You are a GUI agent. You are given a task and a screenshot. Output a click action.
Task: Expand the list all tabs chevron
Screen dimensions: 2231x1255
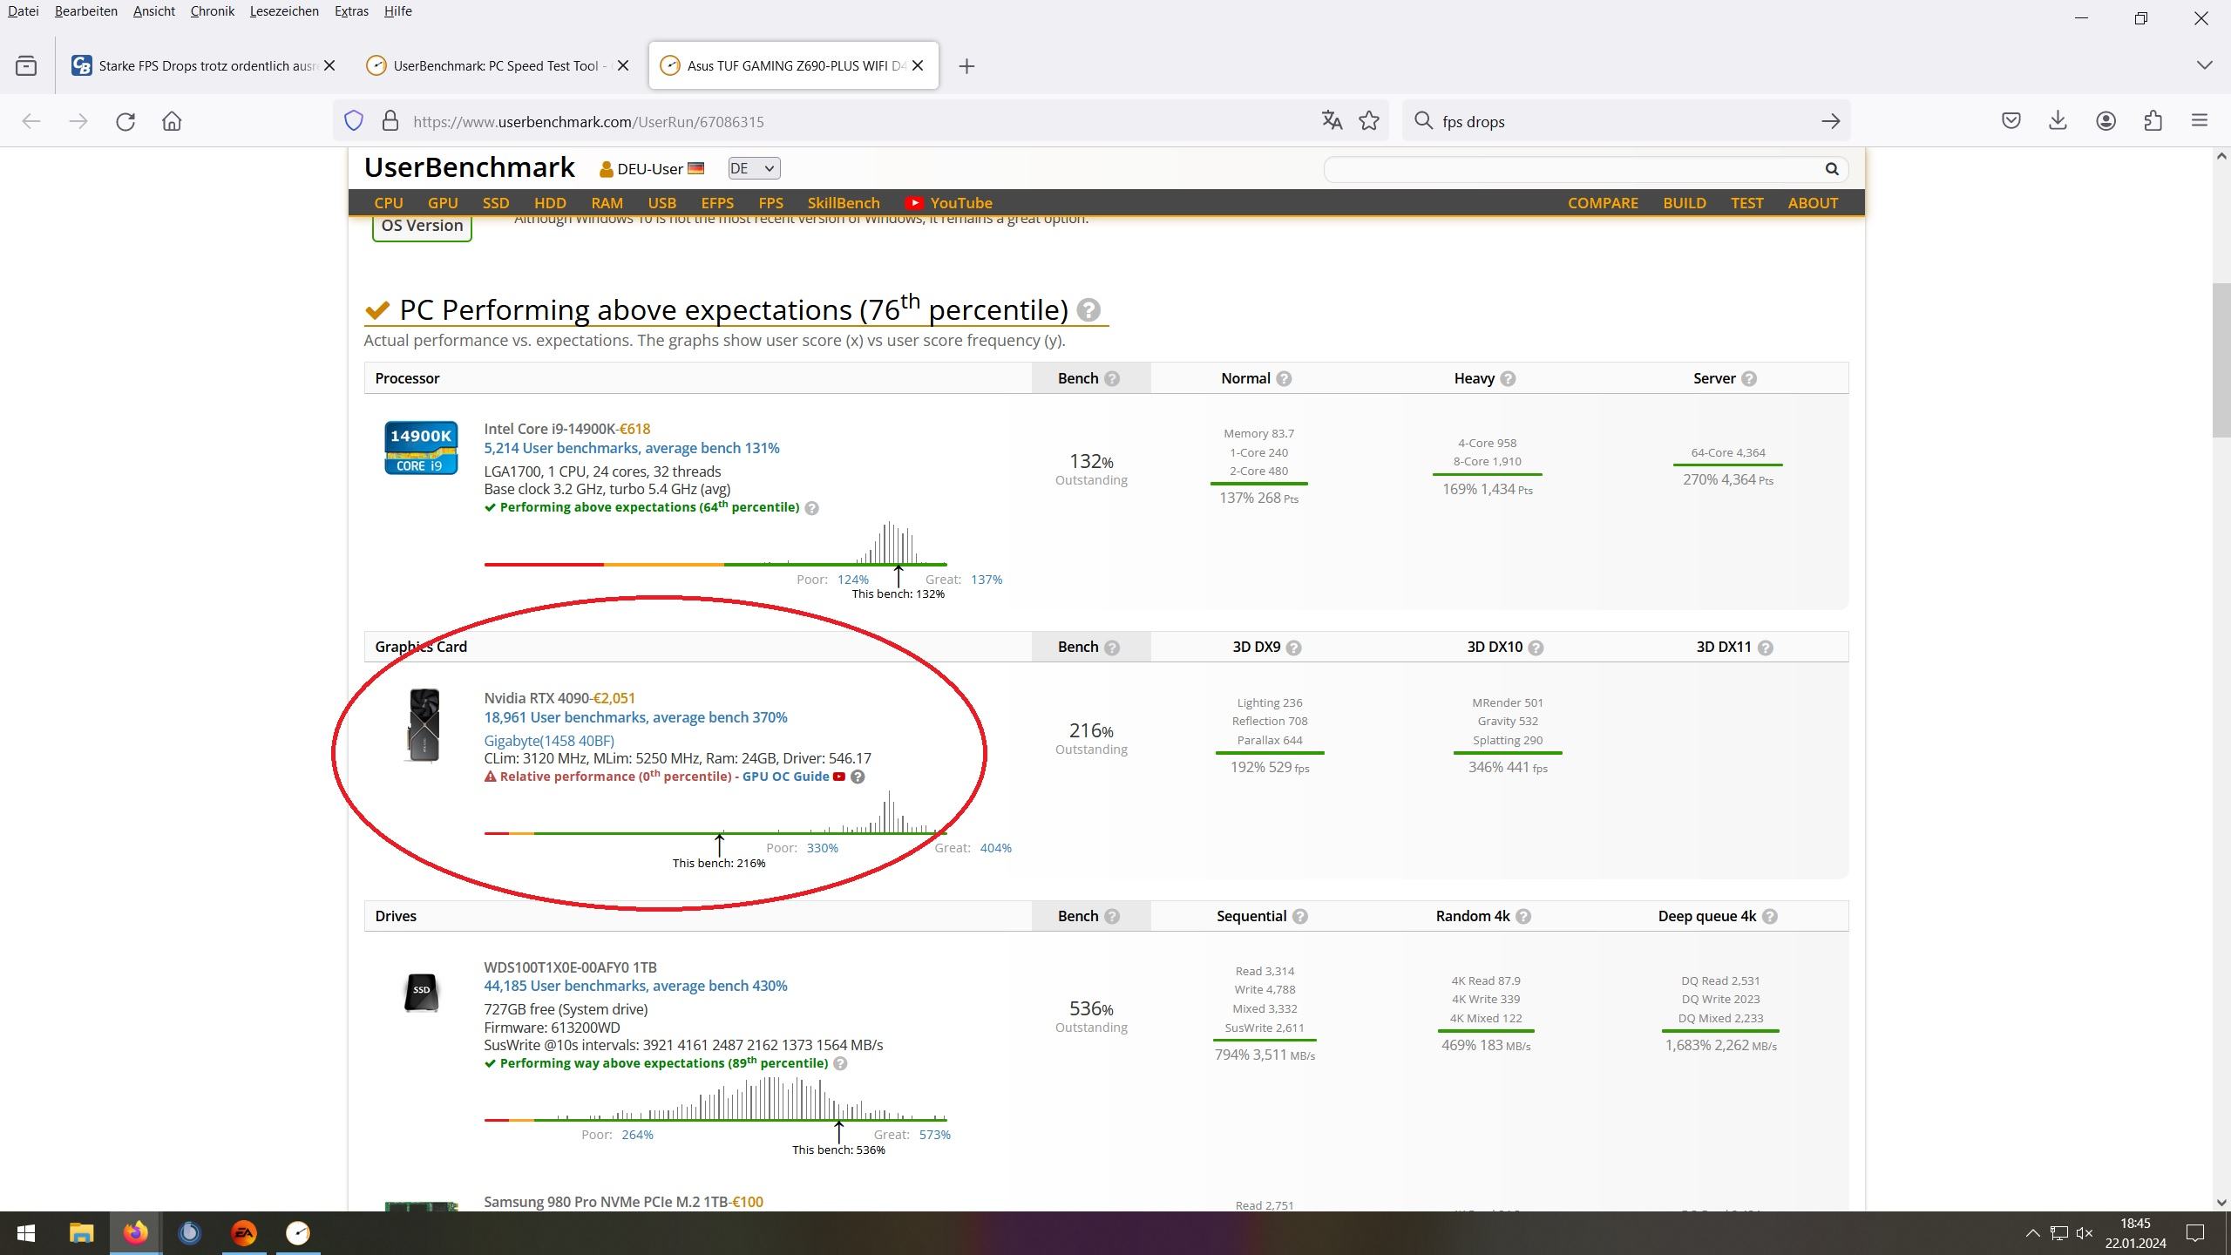[2204, 65]
